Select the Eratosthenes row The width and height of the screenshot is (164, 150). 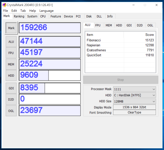[x=120, y=50]
